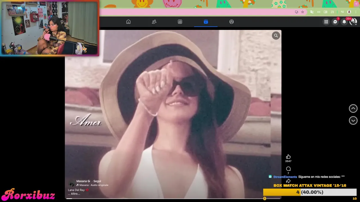Open the devices extension icon
The image size is (360, 202).
tap(332, 12)
